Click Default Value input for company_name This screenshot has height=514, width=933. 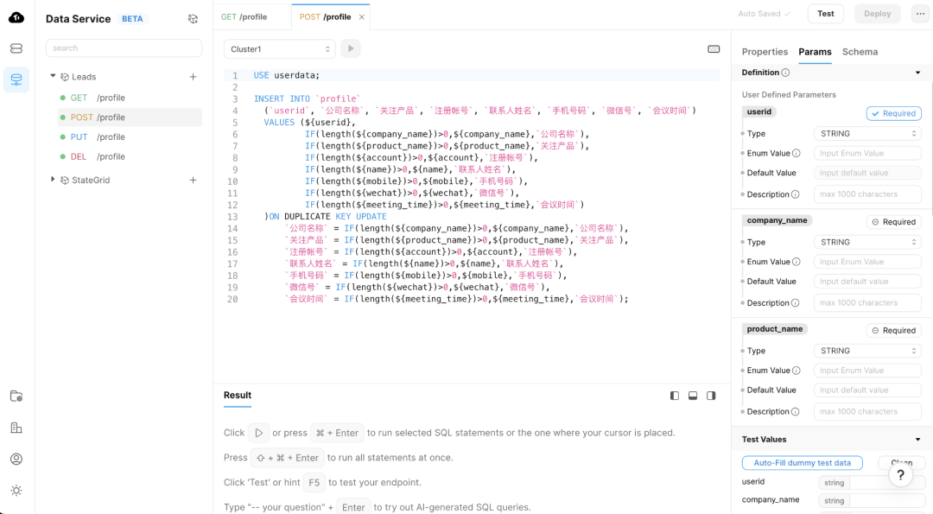(x=867, y=282)
